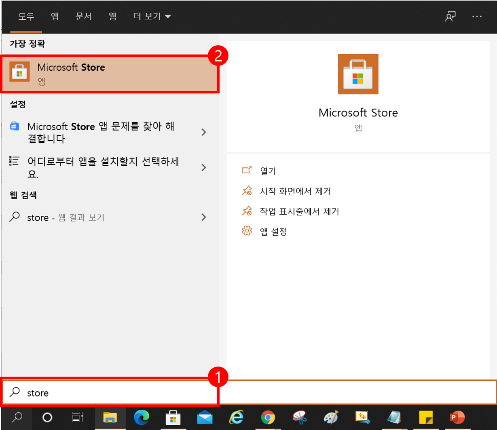Viewport: 497px width, 430px height.
Task: Click the Microsoft Store icon in best match row
Action: [19, 72]
